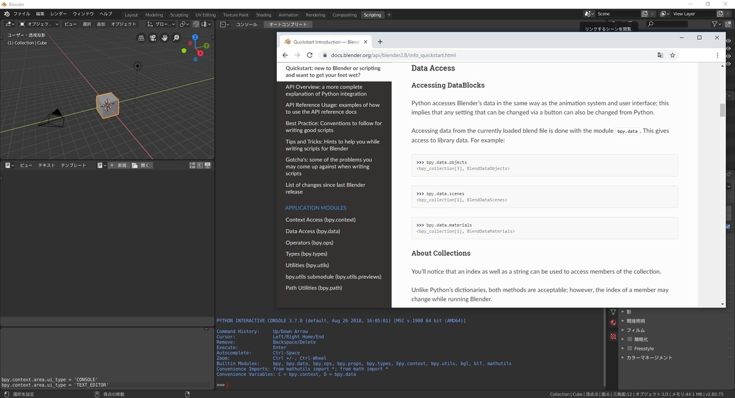Open the text editor ビュー menu
Screen dimensions: 735x398
tap(26, 165)
